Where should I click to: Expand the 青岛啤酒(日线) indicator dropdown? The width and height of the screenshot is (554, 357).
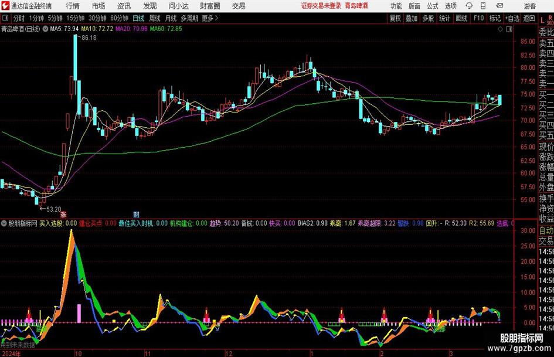point(45,29)
